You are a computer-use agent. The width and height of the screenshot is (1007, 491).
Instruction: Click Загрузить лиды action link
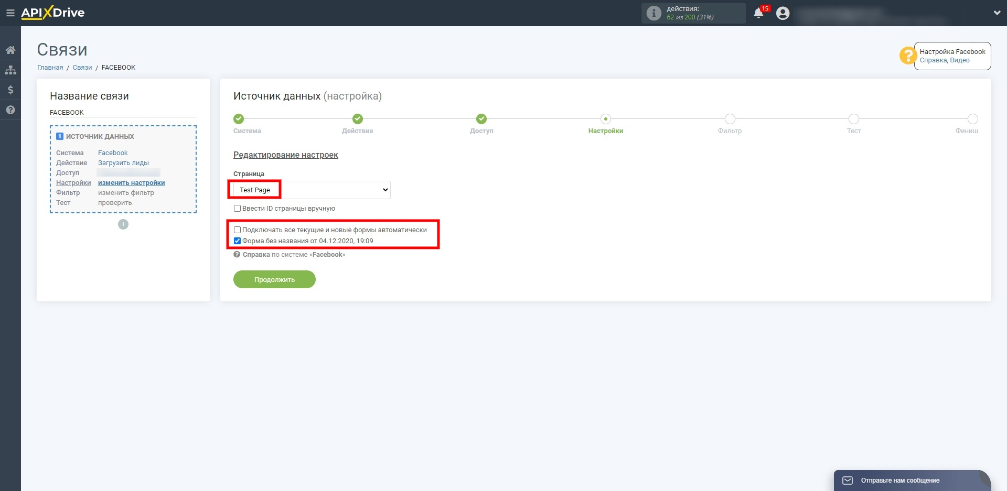[123, 163]
